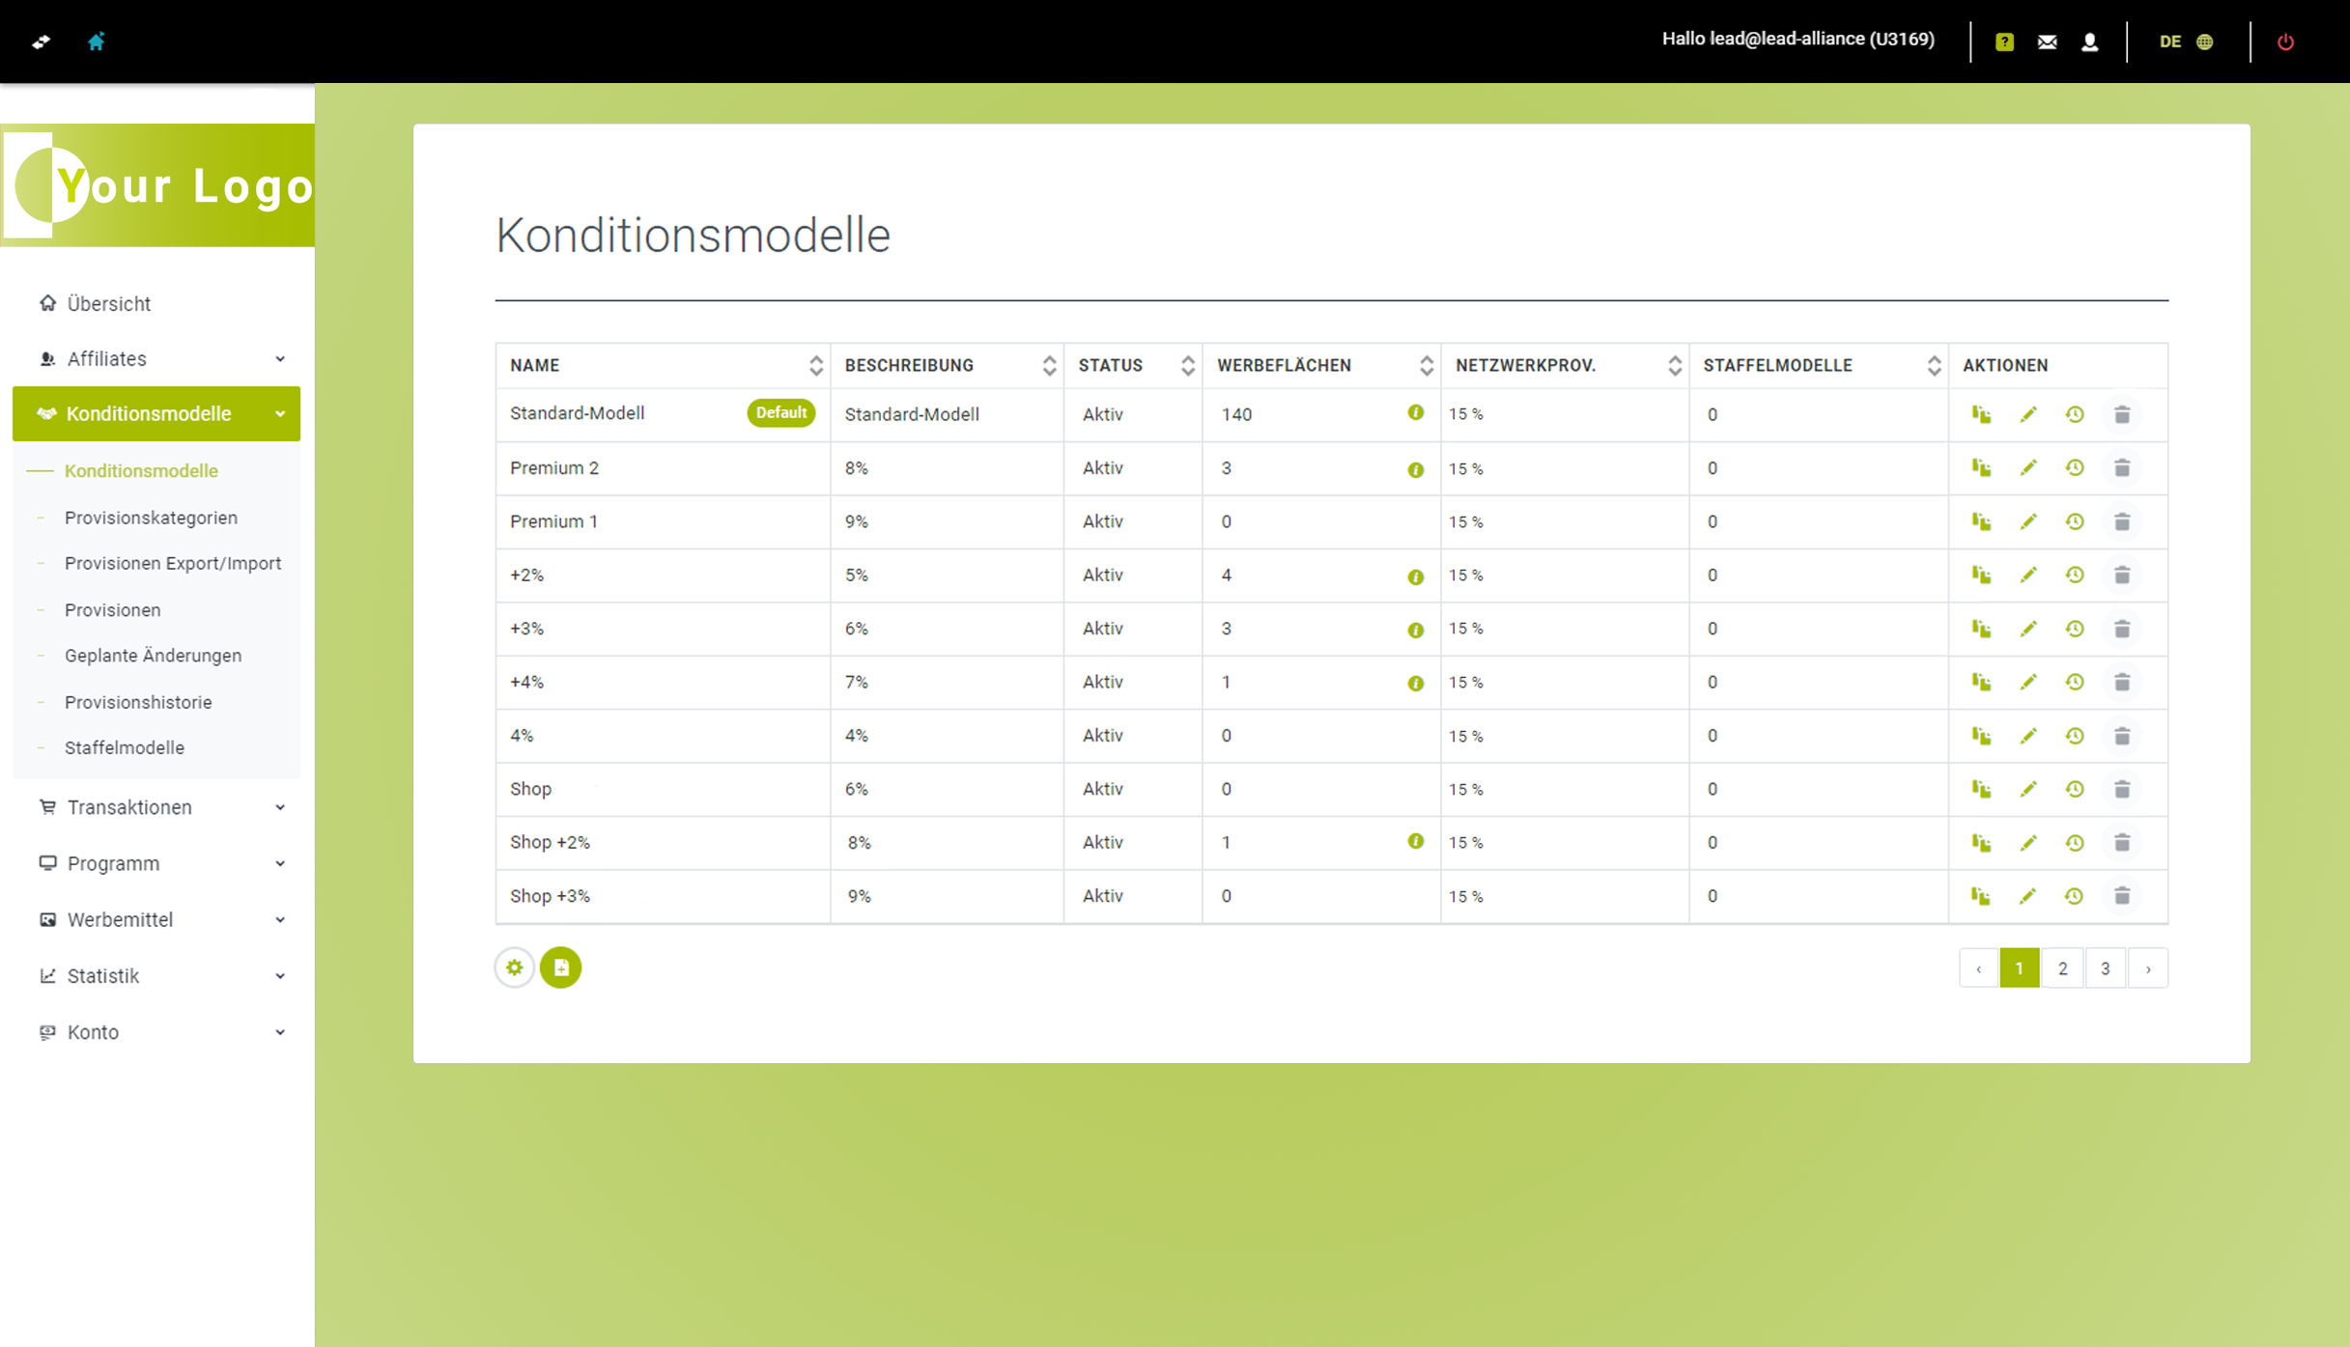Viewport: 2350px width, 1347px height.
Task: Open history clock icon for Premium 1
Action: click(2075, 521)
